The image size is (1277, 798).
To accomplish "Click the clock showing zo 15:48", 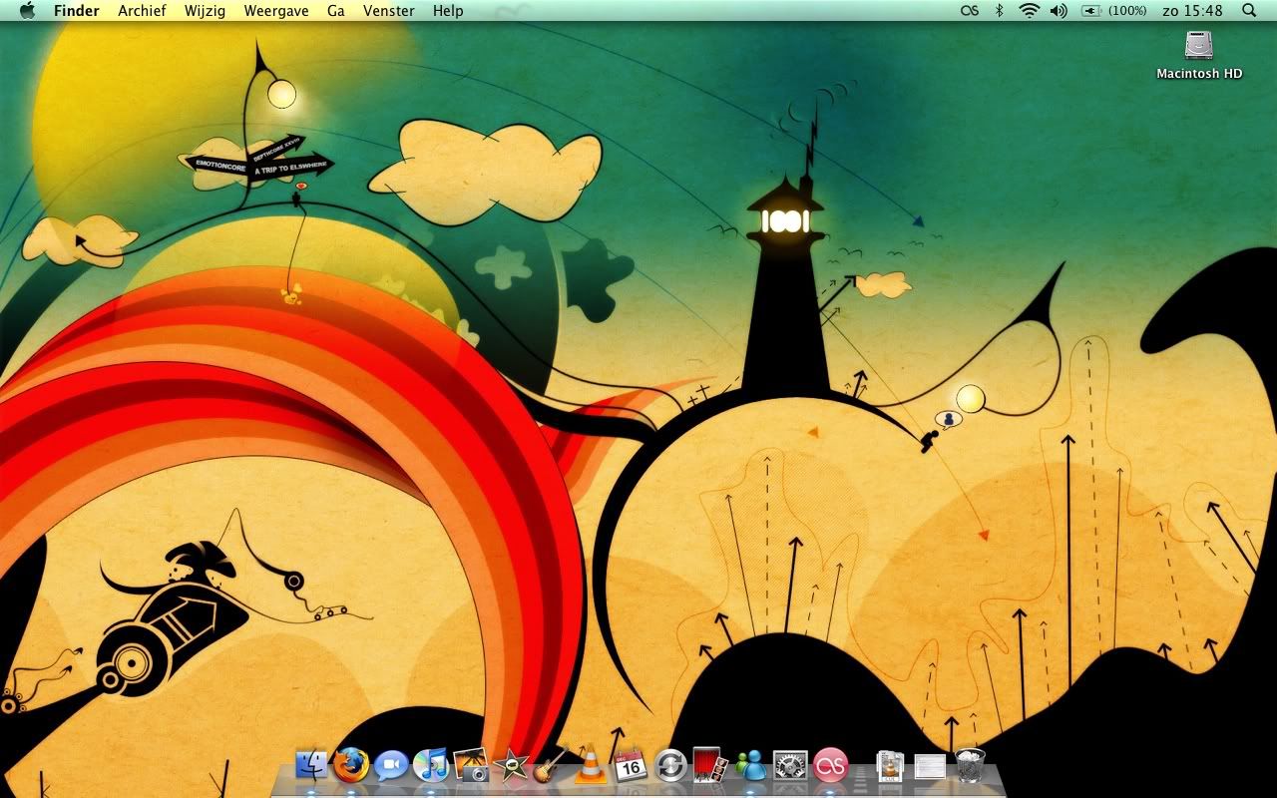I will [1192, 11].
